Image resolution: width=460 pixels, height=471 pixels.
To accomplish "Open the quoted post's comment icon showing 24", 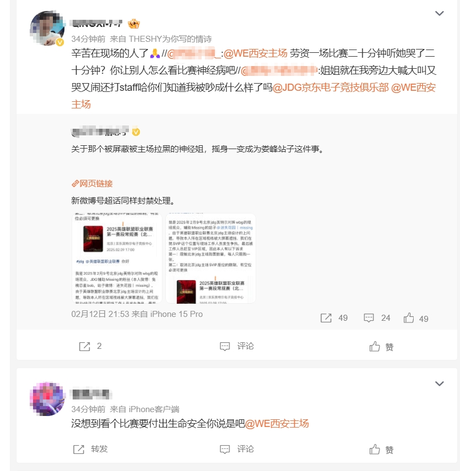I will click(x=369, y=318).
